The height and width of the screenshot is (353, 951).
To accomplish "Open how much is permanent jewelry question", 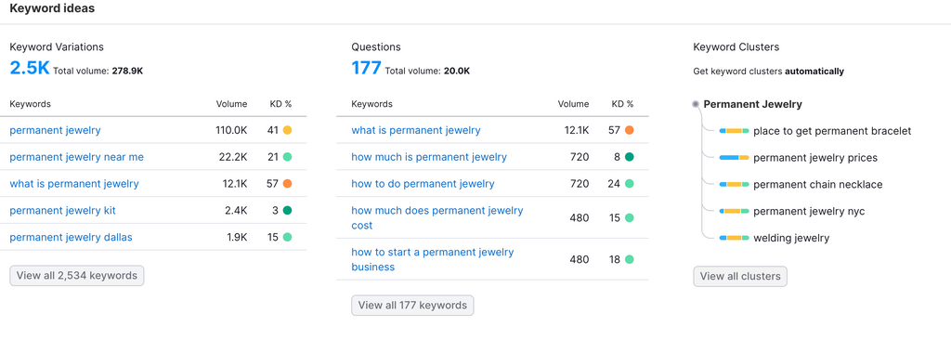I will click(x=429, y=157).
